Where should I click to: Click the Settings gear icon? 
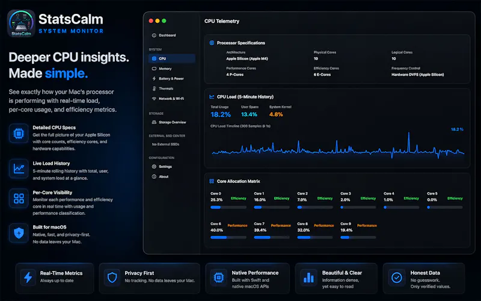[154, 167]
